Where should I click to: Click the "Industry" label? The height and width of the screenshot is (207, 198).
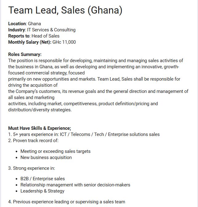point(17,30)
